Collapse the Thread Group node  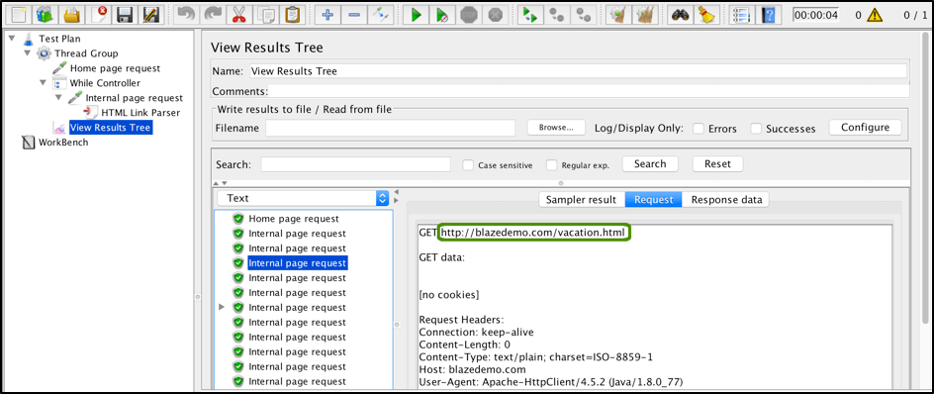click(27, 53)
